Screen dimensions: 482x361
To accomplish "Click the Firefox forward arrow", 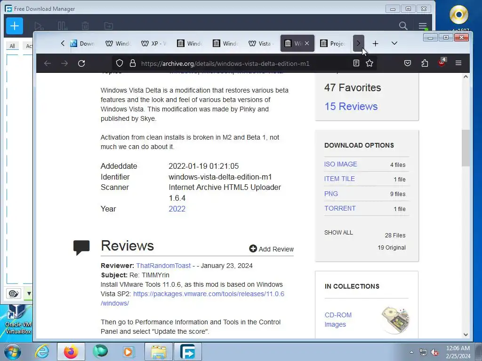I will (x=64, y=63).
